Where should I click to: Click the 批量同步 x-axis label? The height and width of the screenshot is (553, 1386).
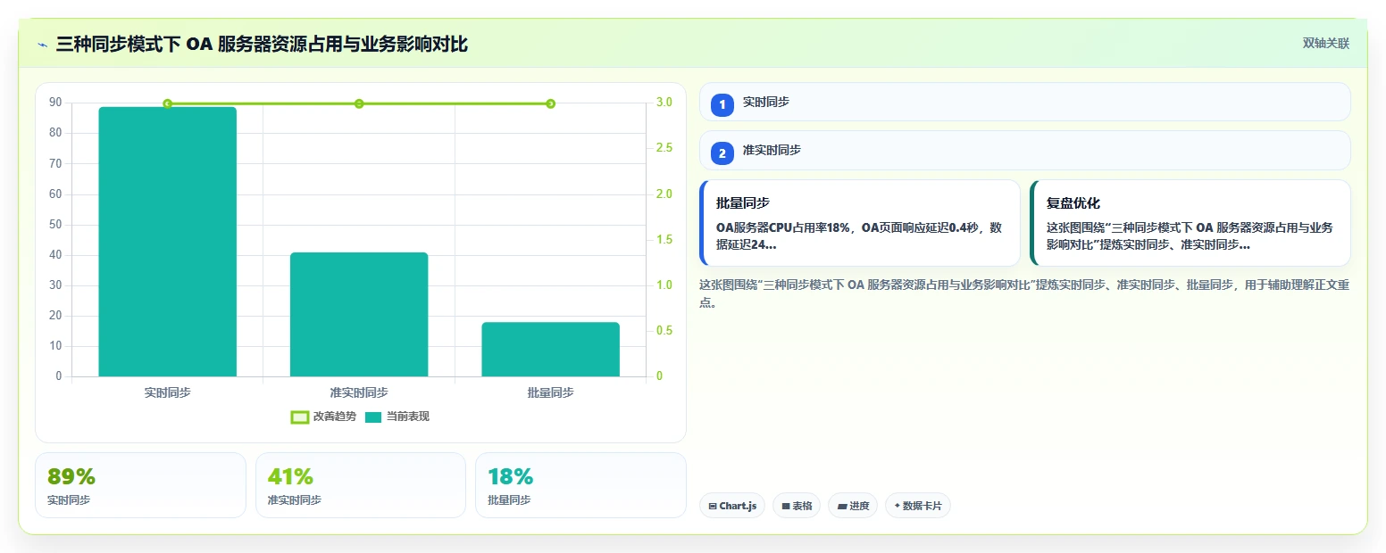point(550,392)
